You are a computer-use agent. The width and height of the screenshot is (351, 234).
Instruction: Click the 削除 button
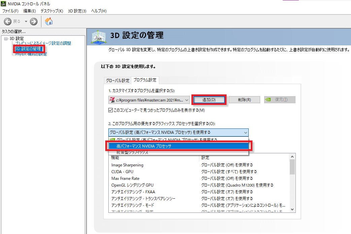click(244, 100)
